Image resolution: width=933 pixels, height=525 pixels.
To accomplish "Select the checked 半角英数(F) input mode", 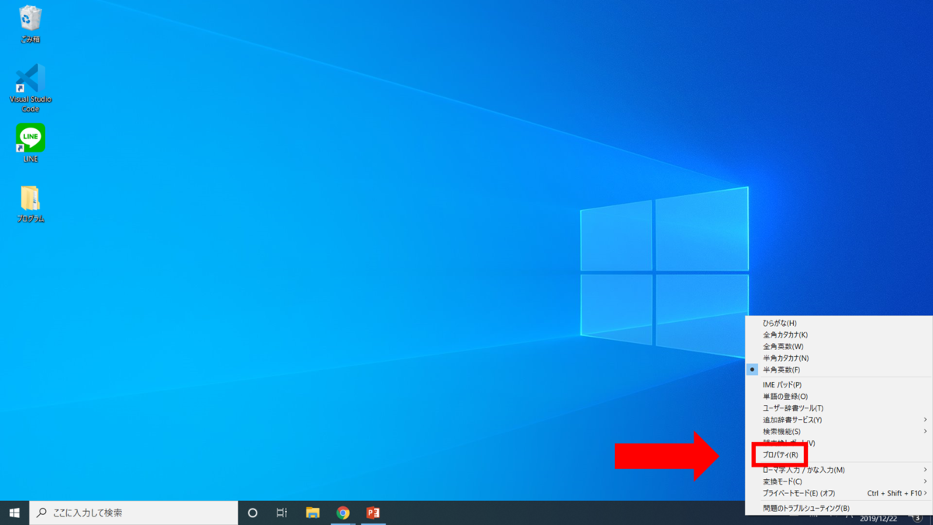I will tap(839, 369).
